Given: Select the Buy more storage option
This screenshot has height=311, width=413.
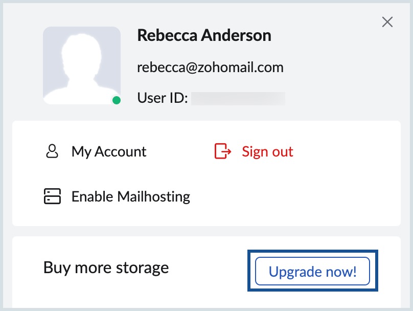Looking at the screenshot, I should [x=106, y=267].
